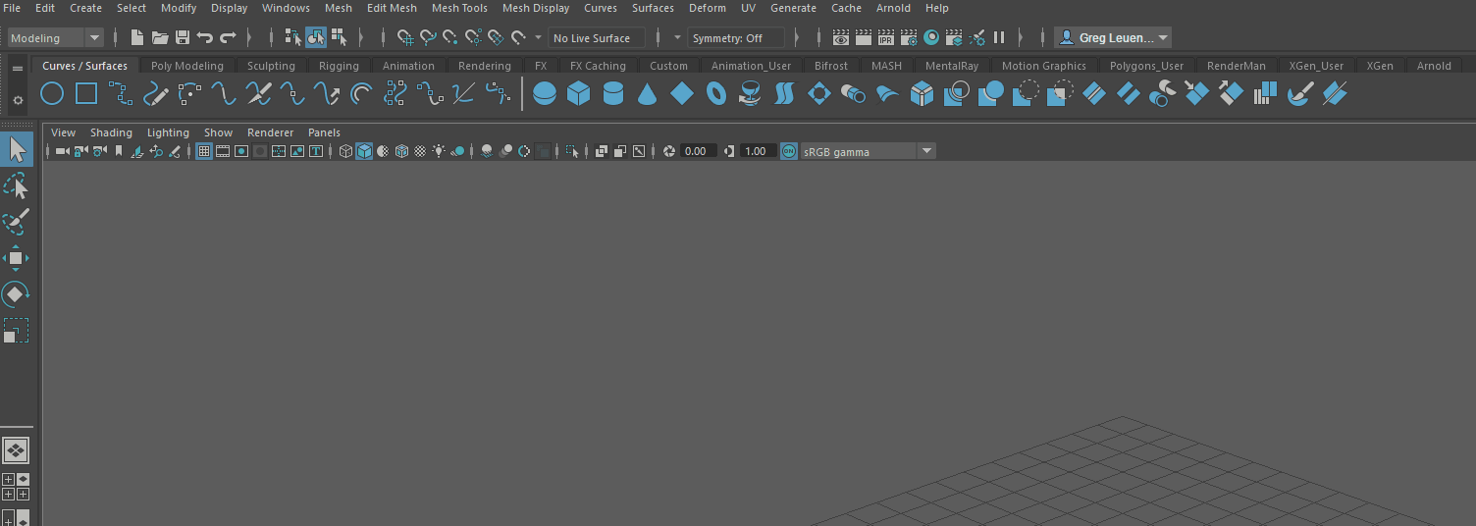Create a NURBS cone from the shelf

click(x=647, y=94)
